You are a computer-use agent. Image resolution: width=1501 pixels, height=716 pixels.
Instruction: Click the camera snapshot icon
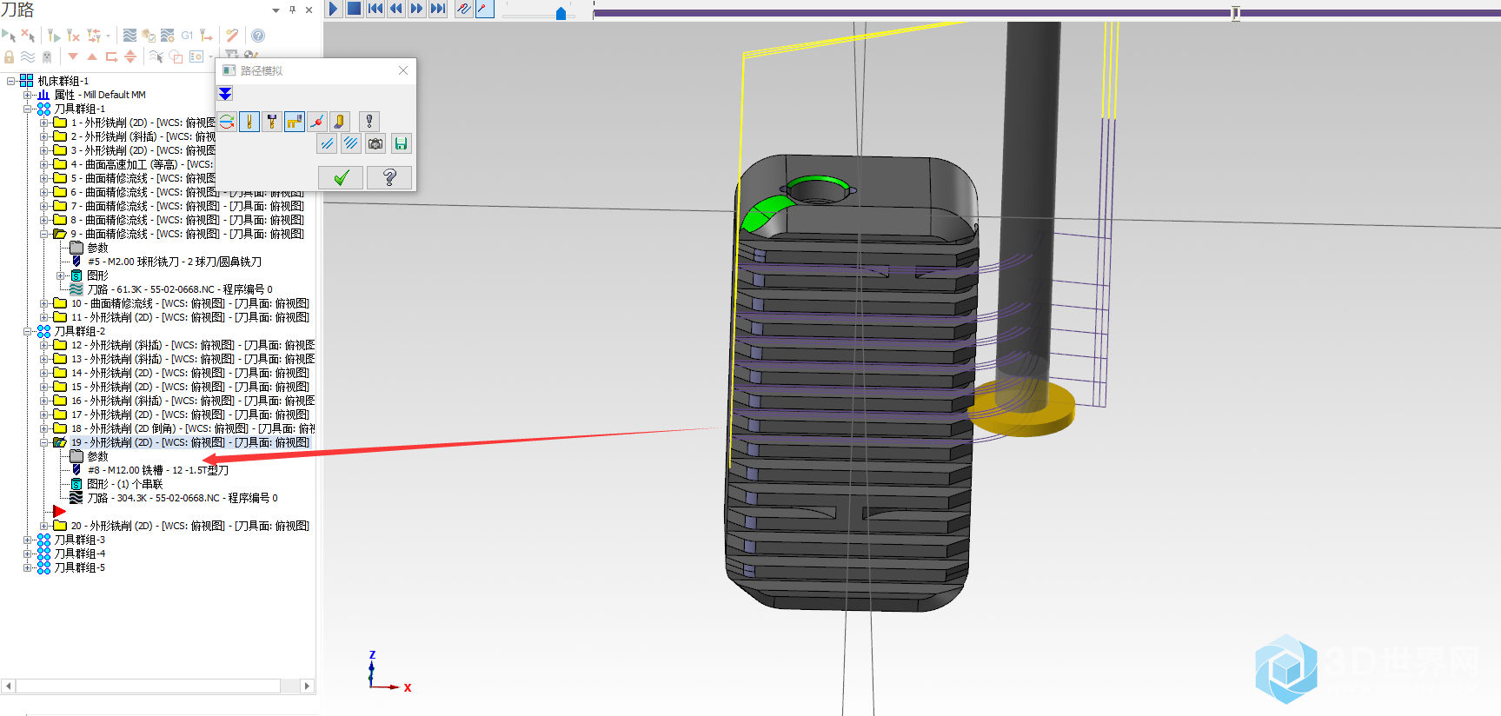(x=375, y=143)
